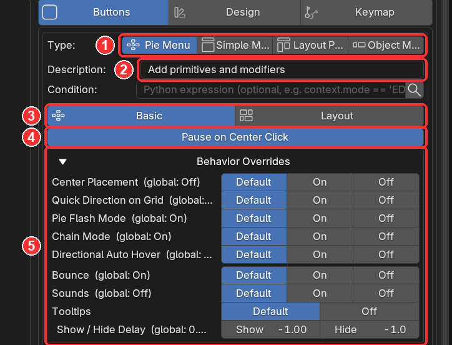This screenshot has height=345, width=452.
Task: Set Bounce to On
Action: tap(320, 276)
